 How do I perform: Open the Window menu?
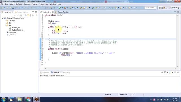coord(53,4)
